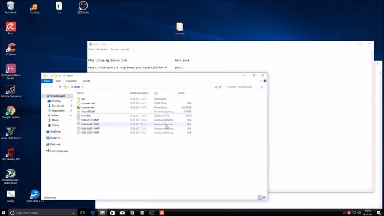Screen dimensions: 384x216
Task: Open OneDrive in the navigation pane
Action: pyautogui.click(x=55, y=131)
